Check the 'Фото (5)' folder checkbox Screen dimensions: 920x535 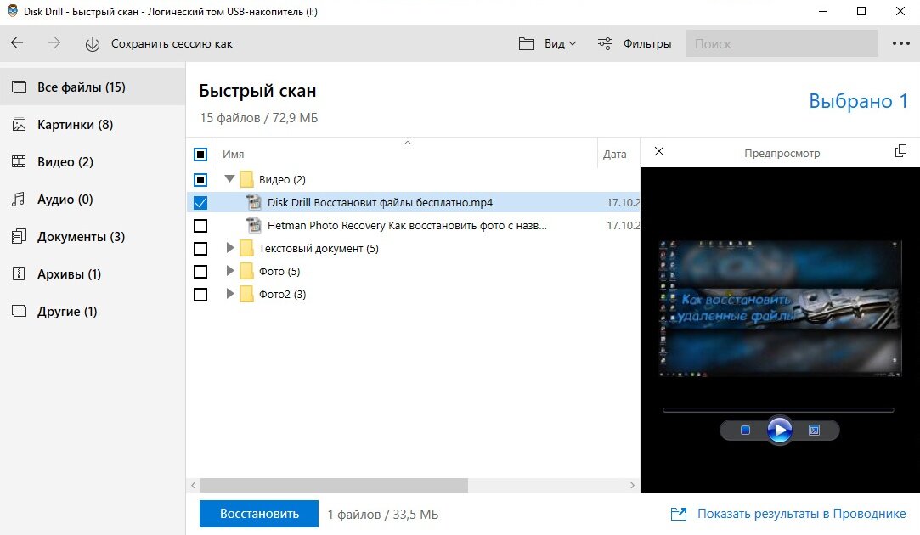tap(200, 272)
